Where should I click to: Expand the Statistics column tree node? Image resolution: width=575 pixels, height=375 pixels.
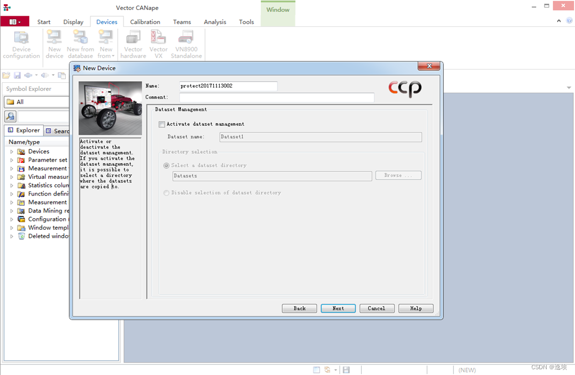click(x=12, y=186)
